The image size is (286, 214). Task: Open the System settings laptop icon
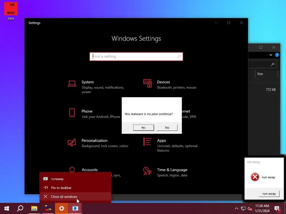coord(72,84)
